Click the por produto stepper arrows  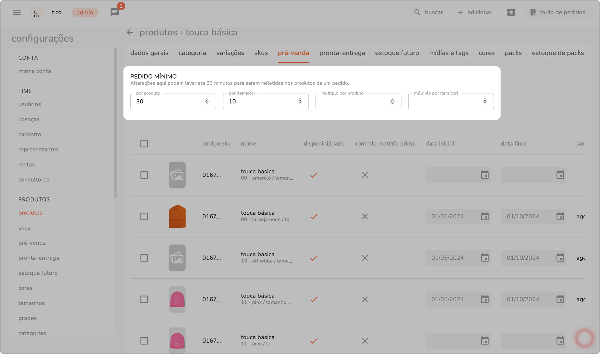click(207, 101)
